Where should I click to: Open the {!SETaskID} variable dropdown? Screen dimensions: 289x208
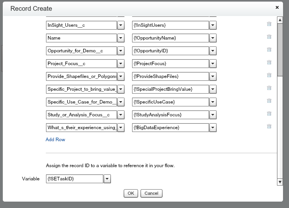(107, 179)
